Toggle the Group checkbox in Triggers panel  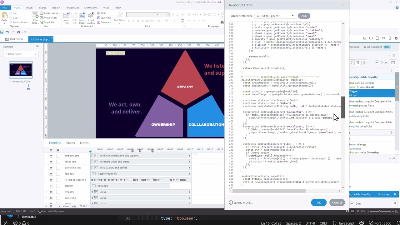pyautogui.click(x=377, y=62)
